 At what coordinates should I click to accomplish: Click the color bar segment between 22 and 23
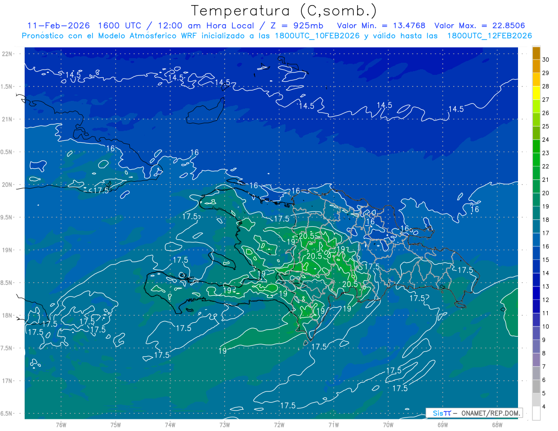pyautogui.click(x=536, y=159)
